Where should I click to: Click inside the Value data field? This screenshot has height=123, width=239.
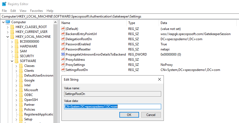112,107
